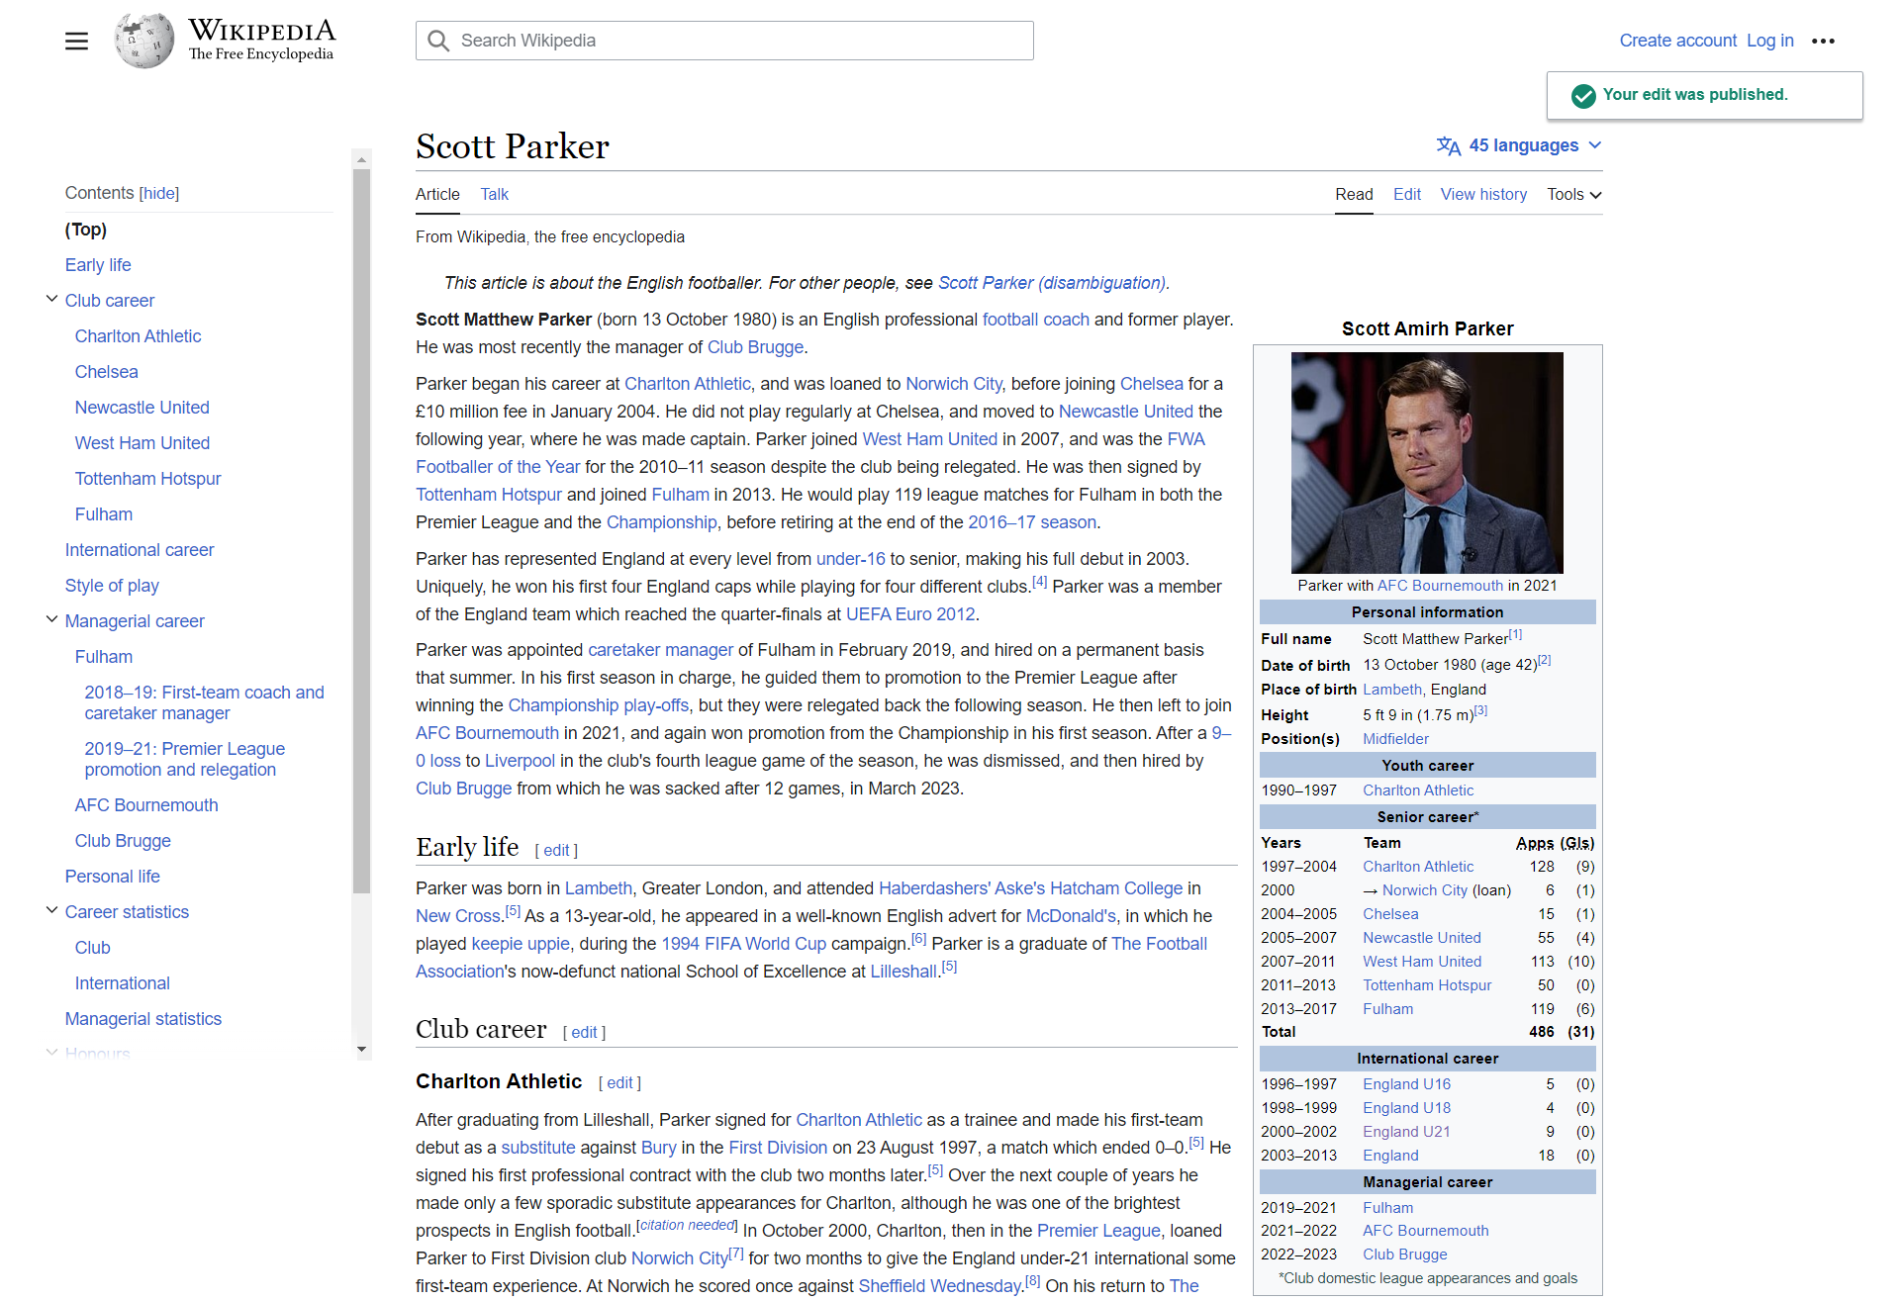1900x1301 pixels.
Task: Jump to Charlton Athletic contents entry
Action: click(138, 336)
